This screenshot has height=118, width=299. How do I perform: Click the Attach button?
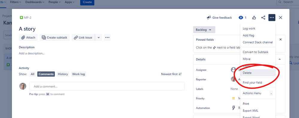tap(28, 38)
